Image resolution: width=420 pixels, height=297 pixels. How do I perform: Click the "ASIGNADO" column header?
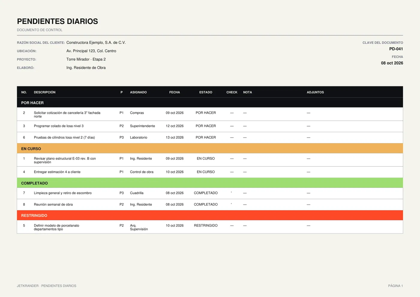click(138, 92)
